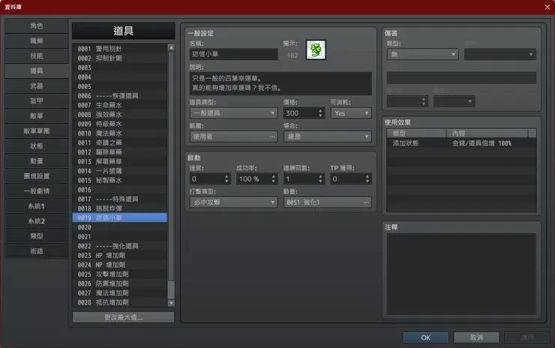Close the 資料庫 window
The width and height of the screenshot is (555, 348).
(x=547, y=7)
